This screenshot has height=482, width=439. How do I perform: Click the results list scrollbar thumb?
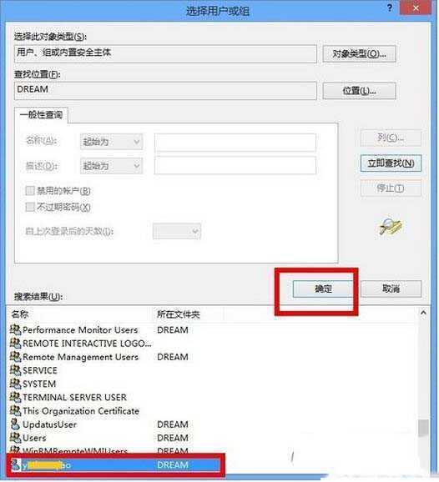[424, 428]
